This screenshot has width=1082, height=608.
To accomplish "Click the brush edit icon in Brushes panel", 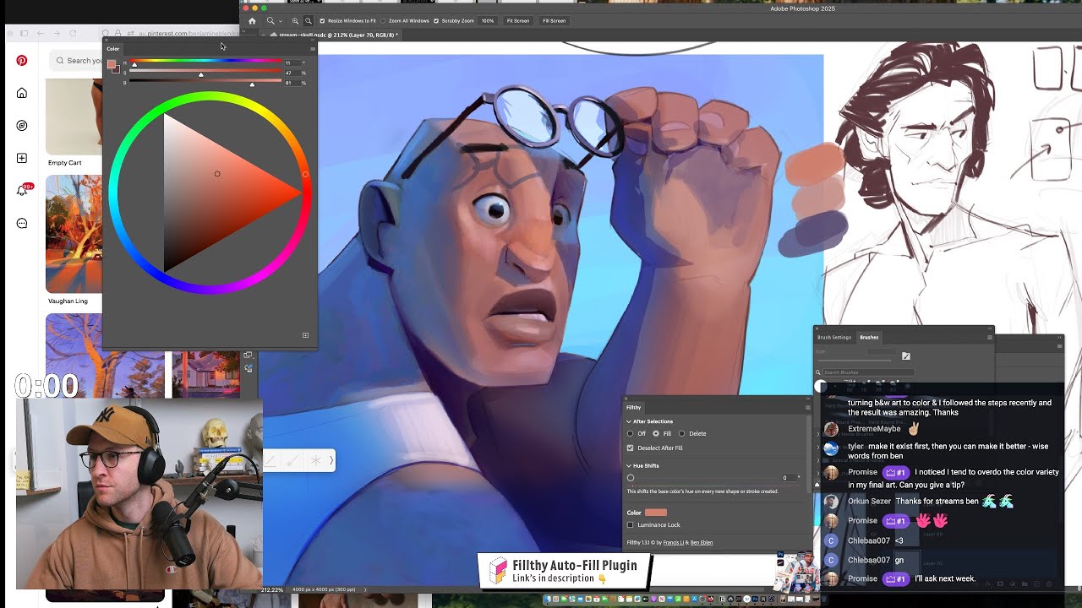I will coord(906,356).
